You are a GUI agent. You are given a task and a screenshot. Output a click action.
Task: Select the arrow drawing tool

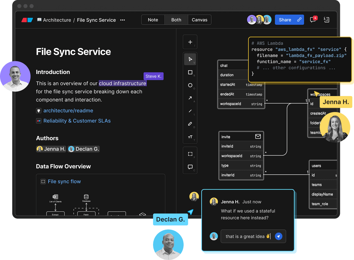click(190, 98)
